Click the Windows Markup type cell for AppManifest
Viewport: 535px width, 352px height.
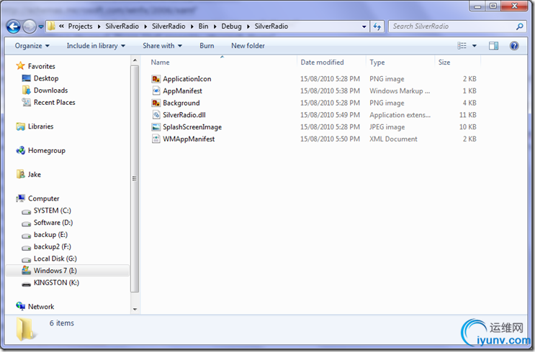pyautogui.click(x=400, y=91)
